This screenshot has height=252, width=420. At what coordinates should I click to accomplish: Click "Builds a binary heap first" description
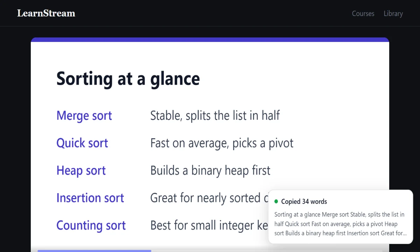210,170
